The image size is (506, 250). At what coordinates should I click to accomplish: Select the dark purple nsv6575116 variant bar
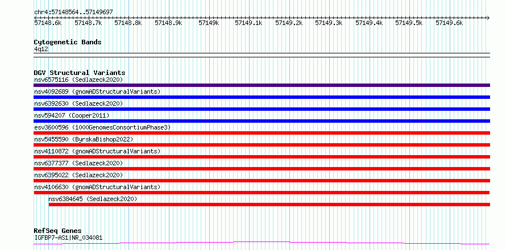(x=262, y=85)
